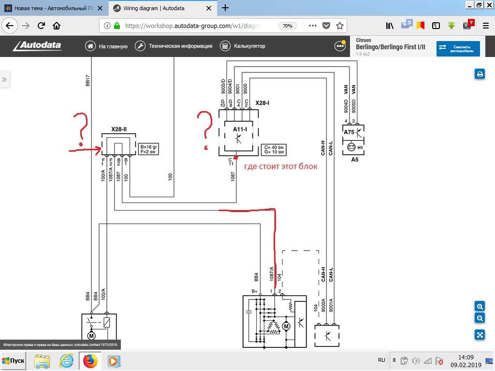Open Firefox hamburger menu
Viewport: 495px width, 371px height.
click(485, 26)
